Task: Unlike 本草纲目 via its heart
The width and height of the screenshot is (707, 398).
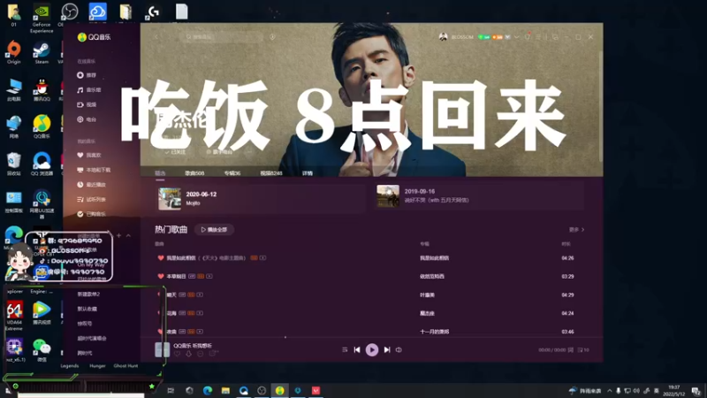Action: pos(161,276)
